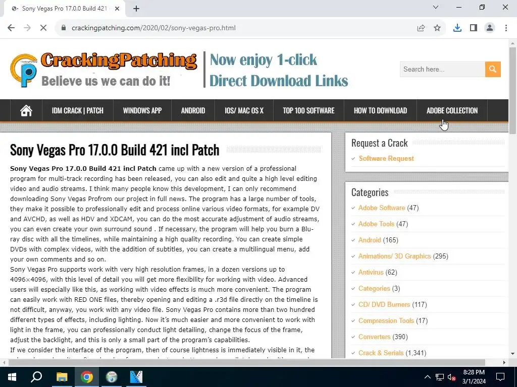Open the Chrome profile avatar
Screen dimensions: 517x387
tap(490, 28)
